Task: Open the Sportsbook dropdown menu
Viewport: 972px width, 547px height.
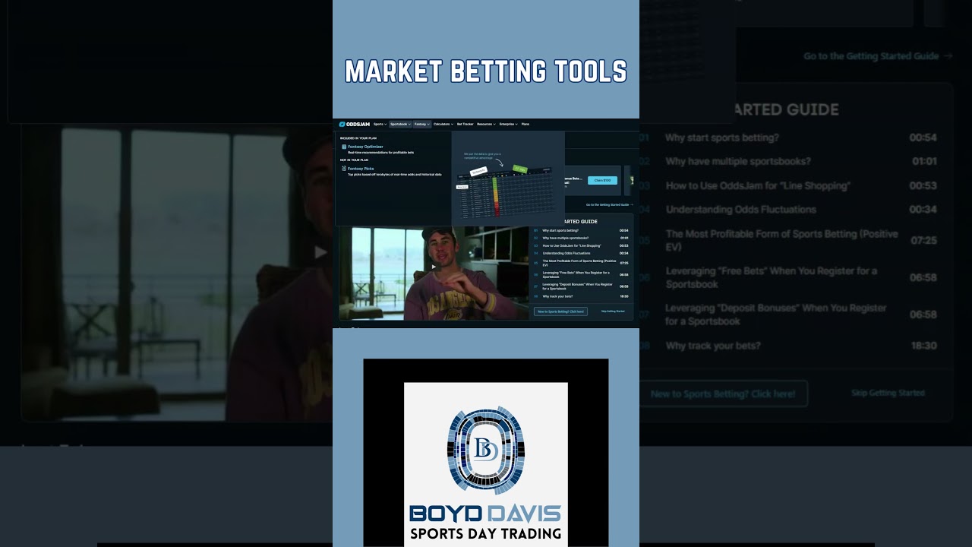Action: pos(400,124)
